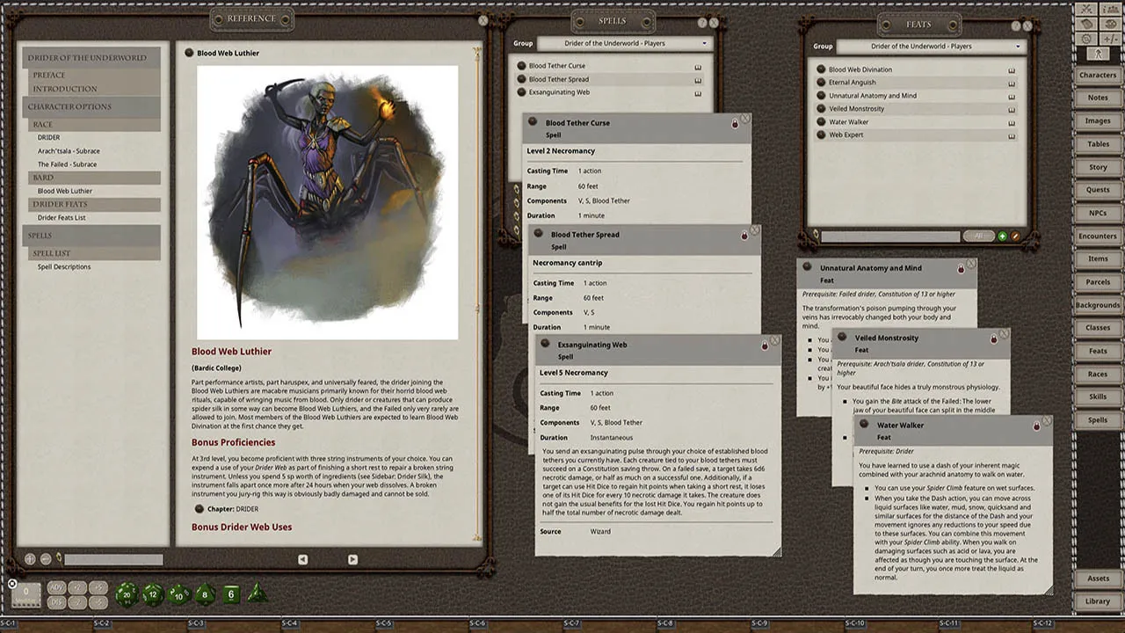Image resolution: width=1125 pixels, height=633 pixels.
Task: Toggle the ADV advantage modifier button
Action: pyautogui.click(x=56, y=587)
